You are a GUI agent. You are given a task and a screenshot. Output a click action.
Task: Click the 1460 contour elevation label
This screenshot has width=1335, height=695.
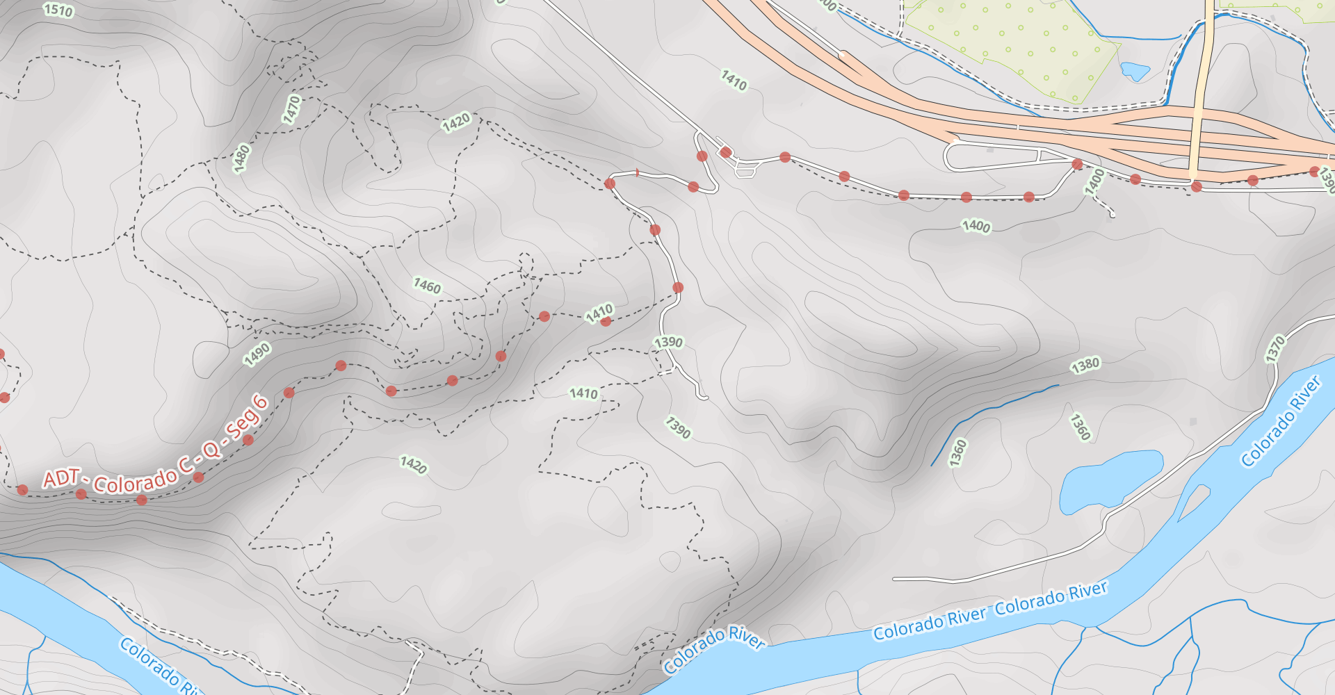(x=427, y=286)
